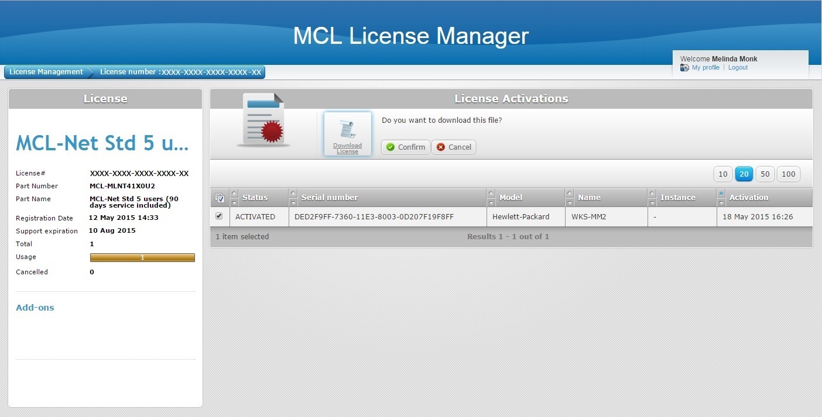Screen dimensions: 822x417
Task: Select the License number breadcrumb item
Action: 180,72
